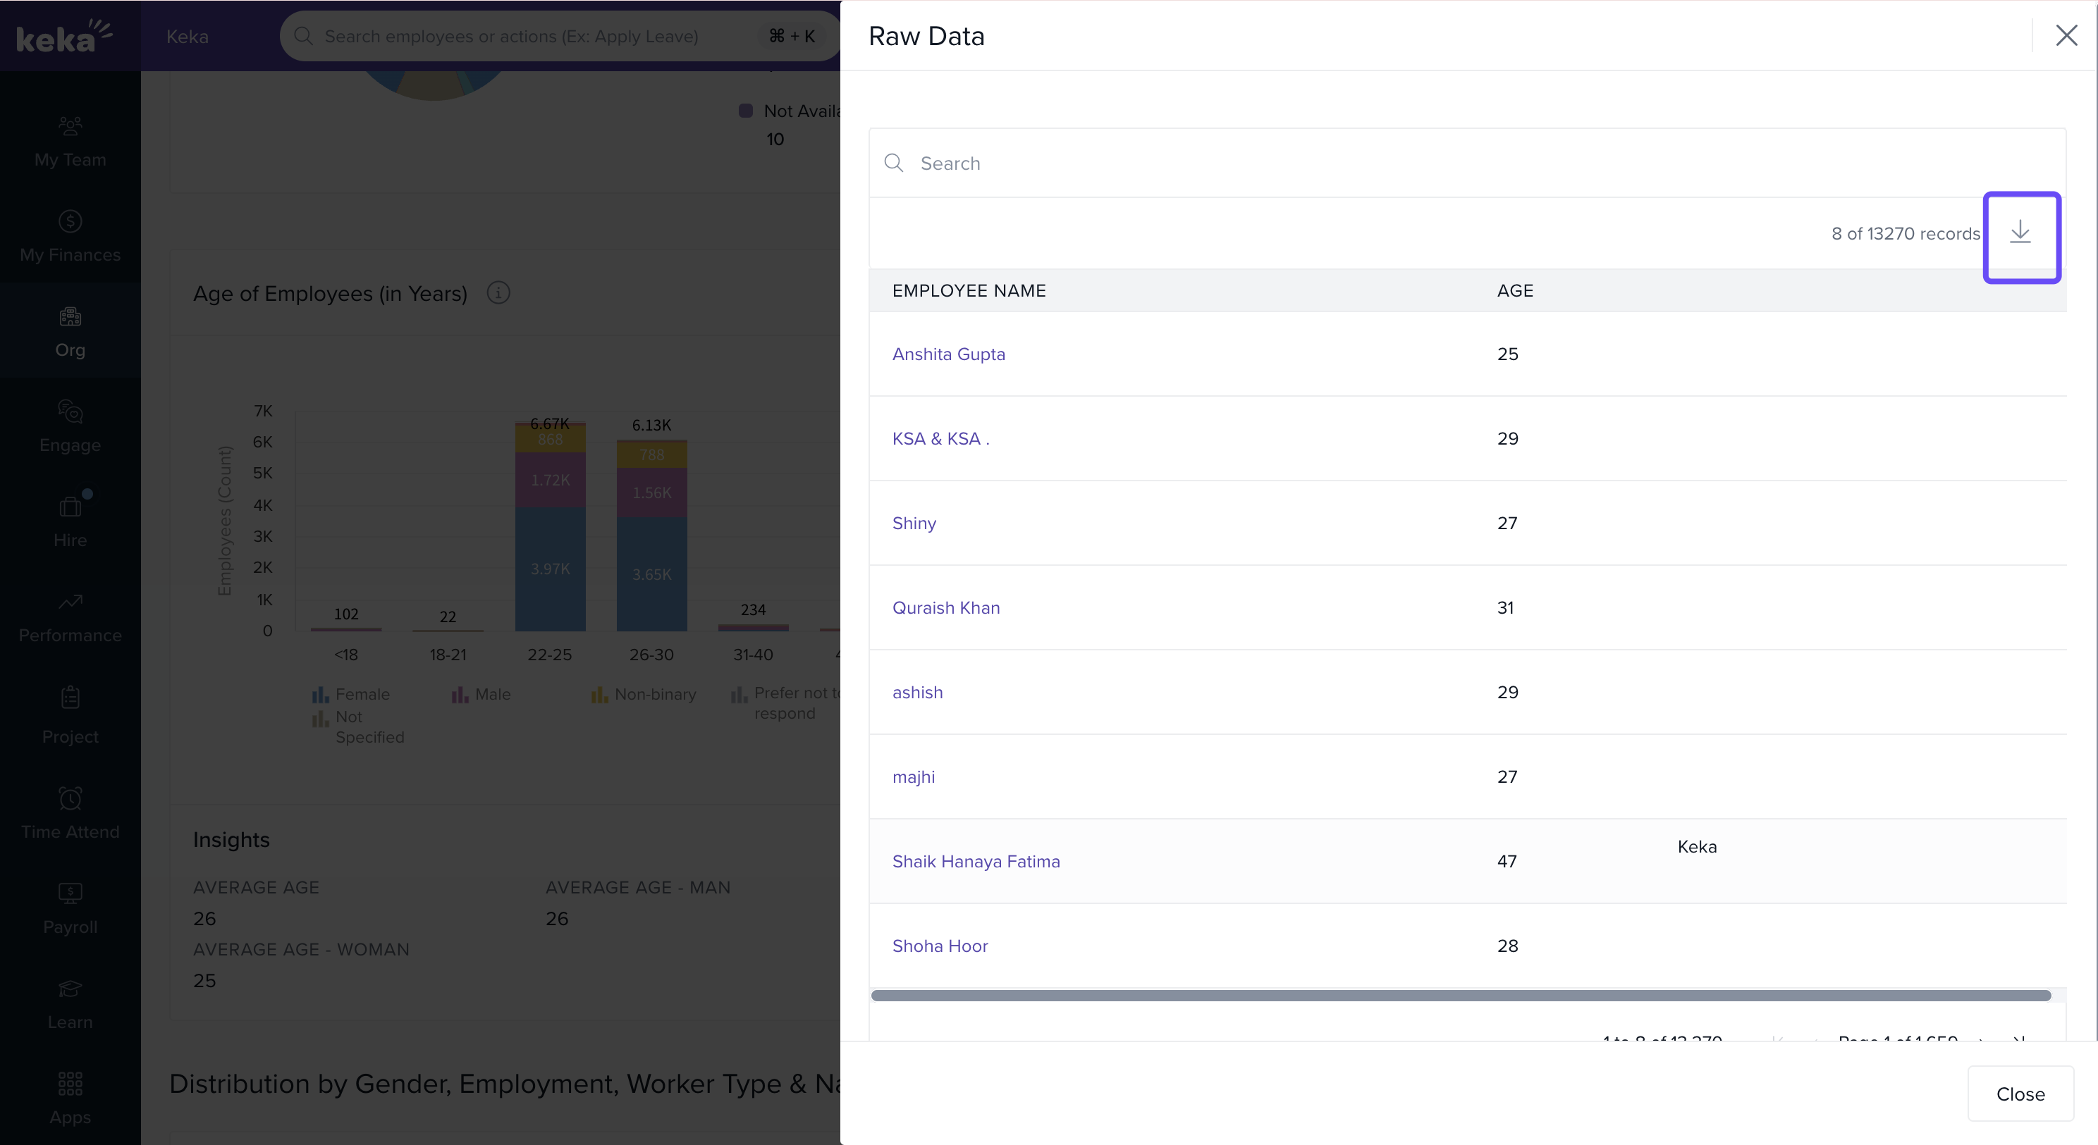
Task: Open Performance module in sidebar
Action: [x=70, y=618]
